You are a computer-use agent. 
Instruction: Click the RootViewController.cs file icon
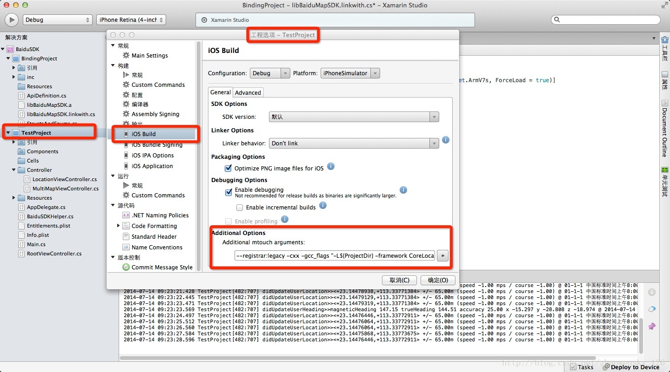pyautogui.click(x=21, y=254)
